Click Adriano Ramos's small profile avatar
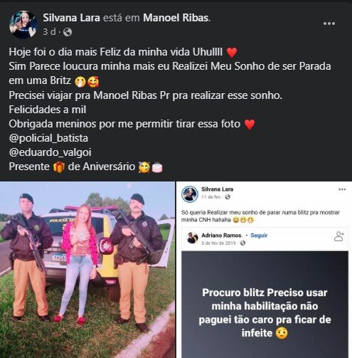This screenshot has height=358, width=352. (x=192, y=238)
